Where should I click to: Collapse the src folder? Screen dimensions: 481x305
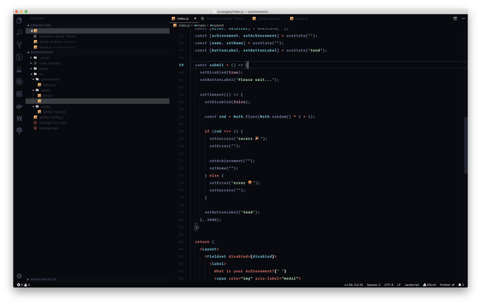coord(31,74)
